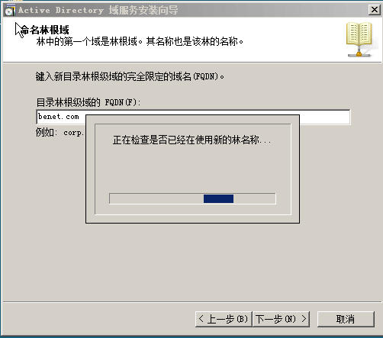Click the 目录林根级域的 FQDN(F) label

tap(89, 102)
